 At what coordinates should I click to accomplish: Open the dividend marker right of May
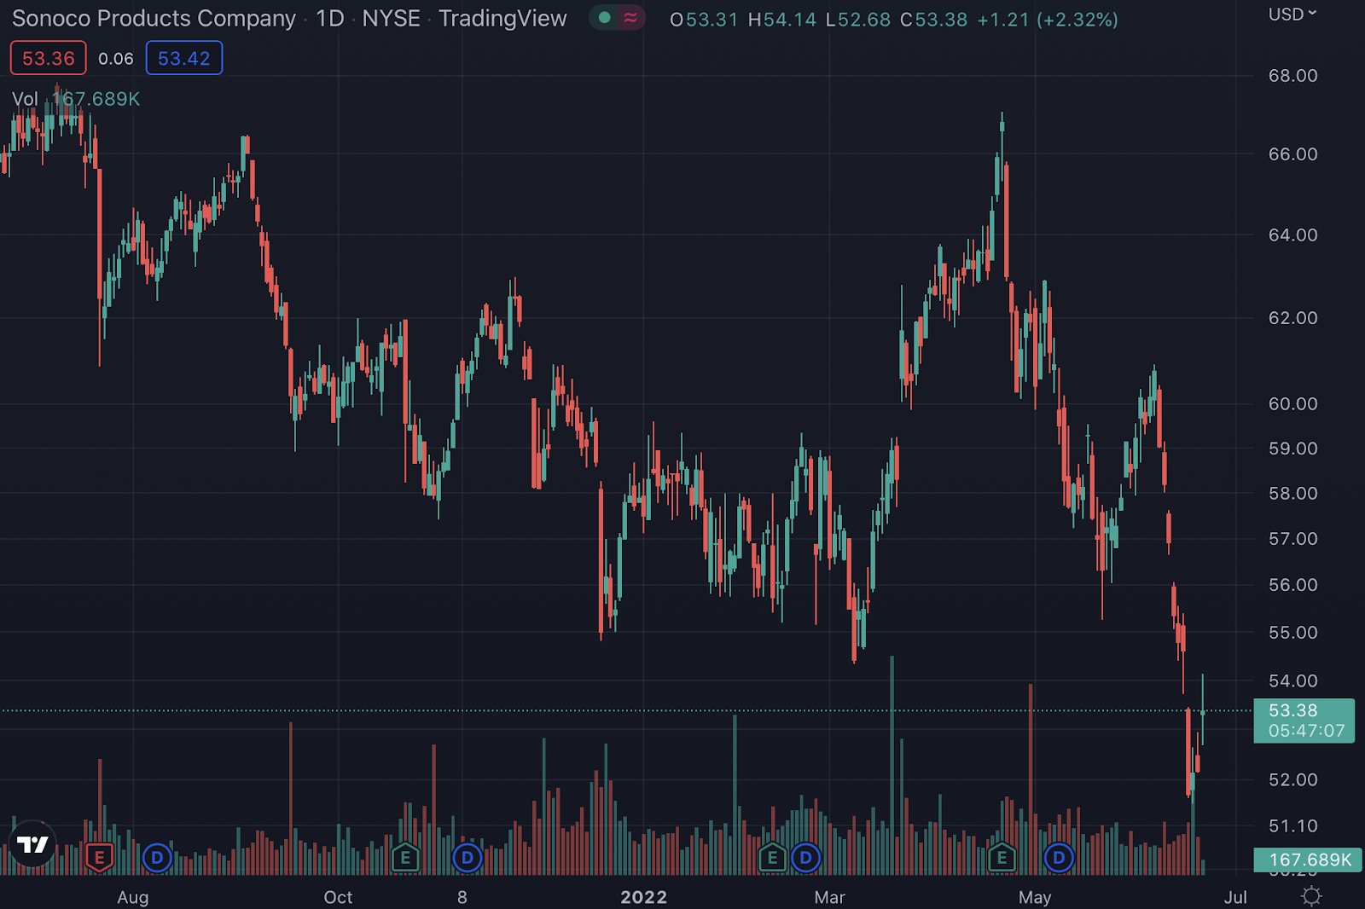click(1059, 857)
